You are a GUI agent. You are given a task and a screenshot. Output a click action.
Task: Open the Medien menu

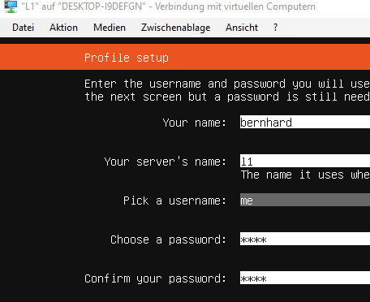click(x=110, y=28)
